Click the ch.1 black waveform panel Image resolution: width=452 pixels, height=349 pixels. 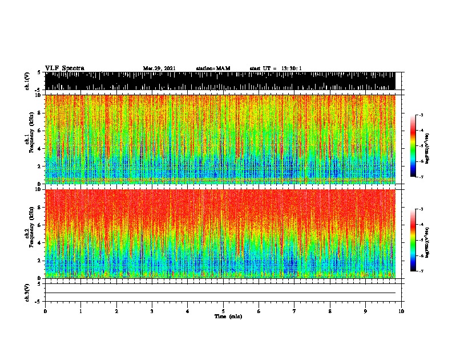[220, 81]
